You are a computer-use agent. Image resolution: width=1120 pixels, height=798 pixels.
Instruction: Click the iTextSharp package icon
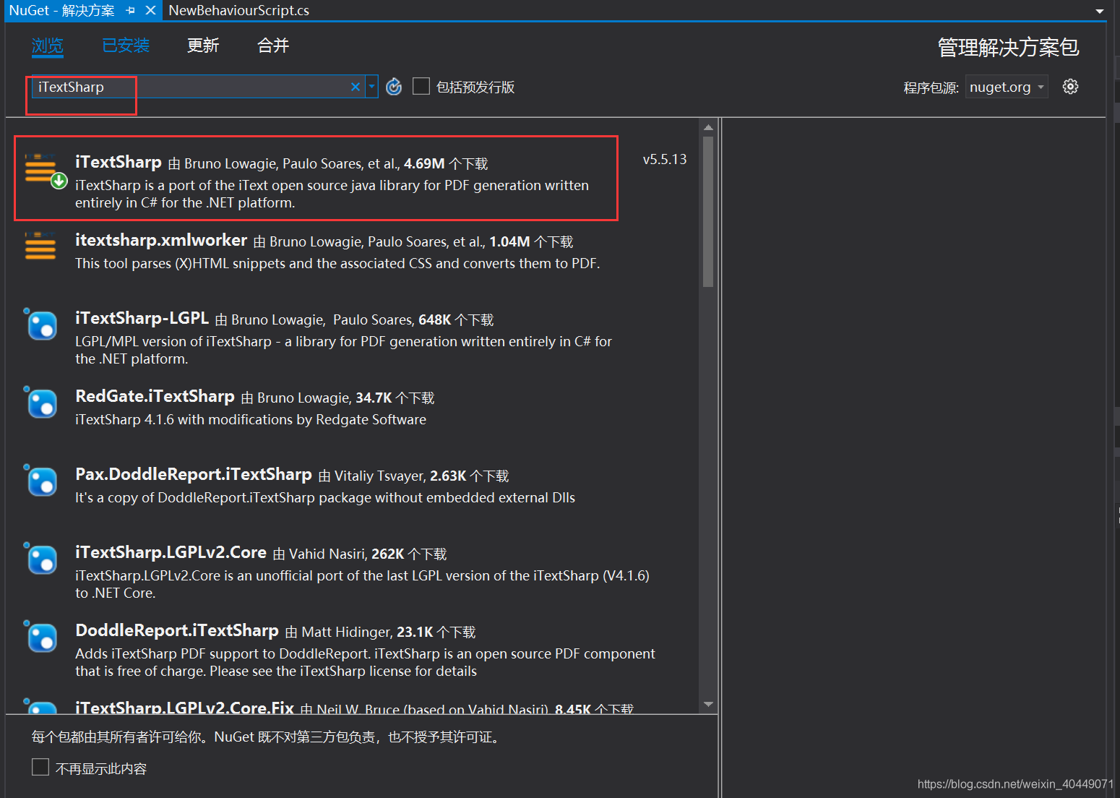tap(45, 171)
